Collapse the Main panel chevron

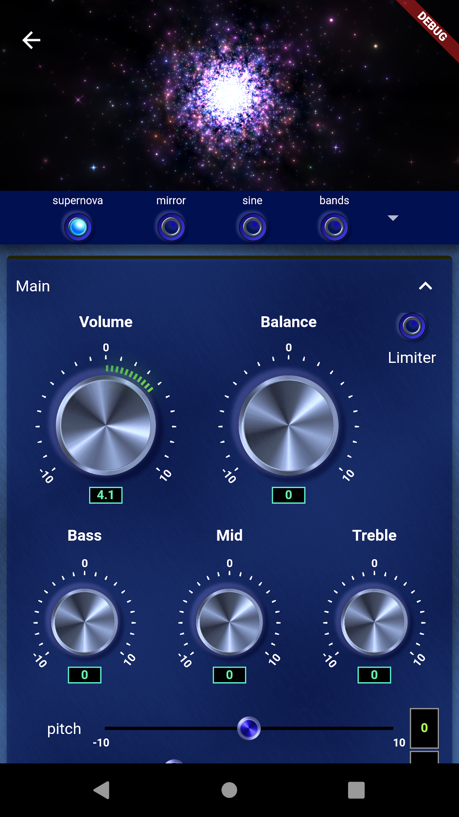coord(425,286)
